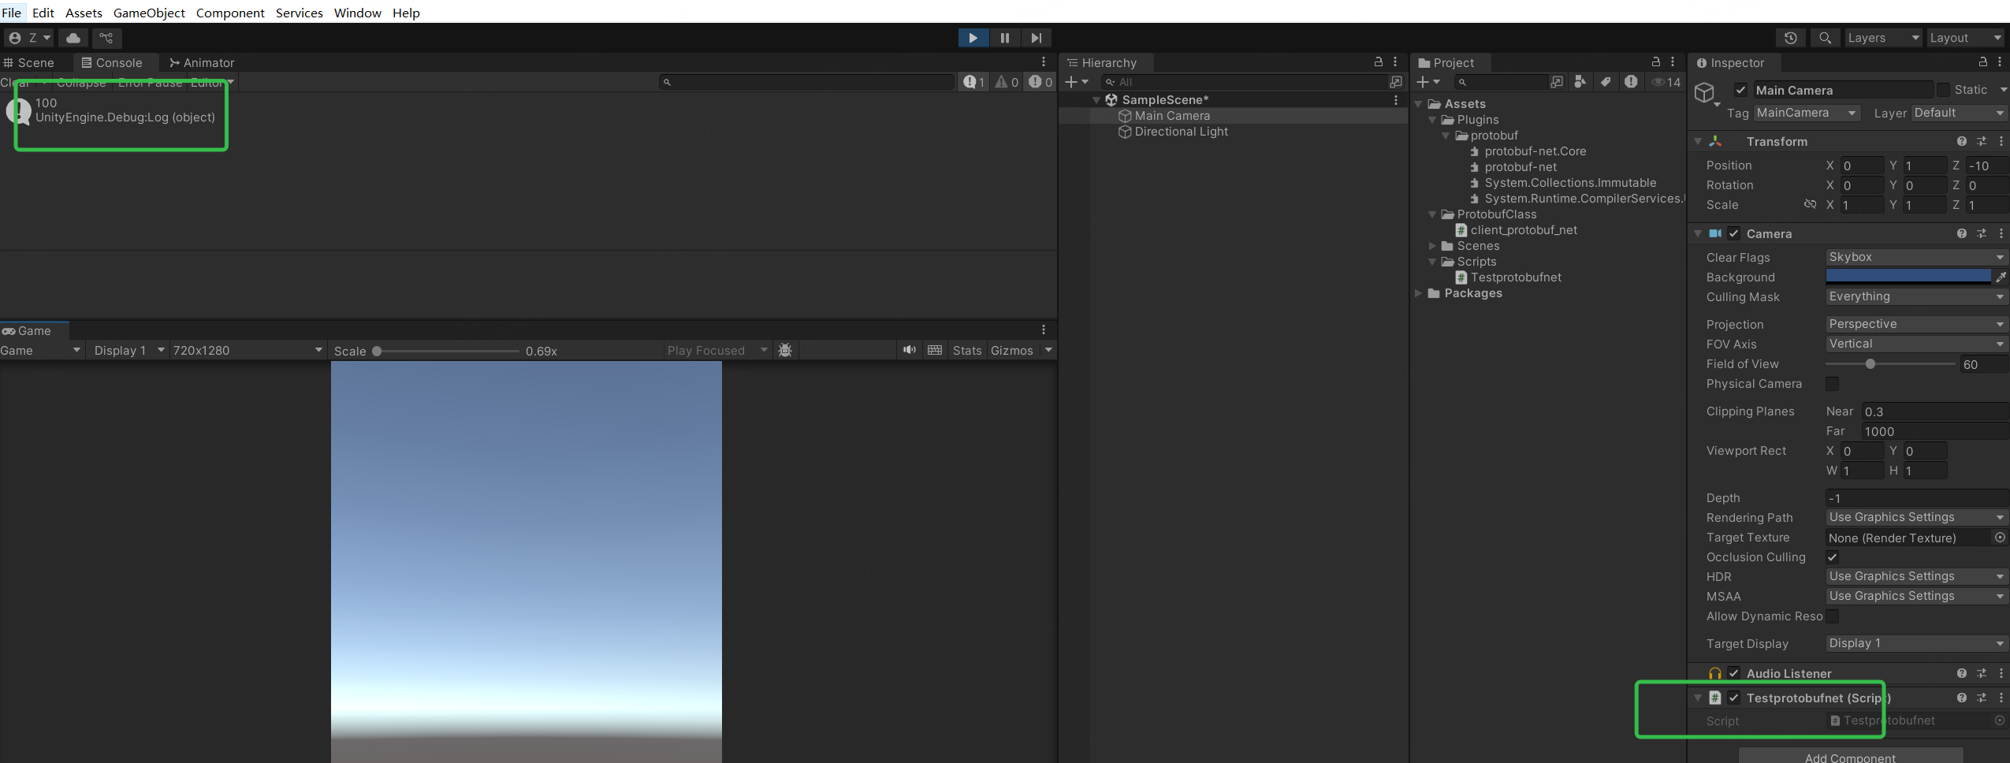Enable the Physical Camera checkbox
This screenshot has height=763, width=2010.
1833,384
